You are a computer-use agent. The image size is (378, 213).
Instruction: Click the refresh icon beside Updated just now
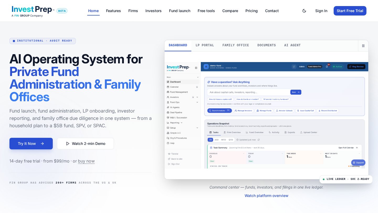(259, 140)
